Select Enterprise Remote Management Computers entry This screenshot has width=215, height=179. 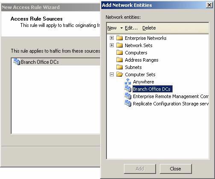(171, 96)
